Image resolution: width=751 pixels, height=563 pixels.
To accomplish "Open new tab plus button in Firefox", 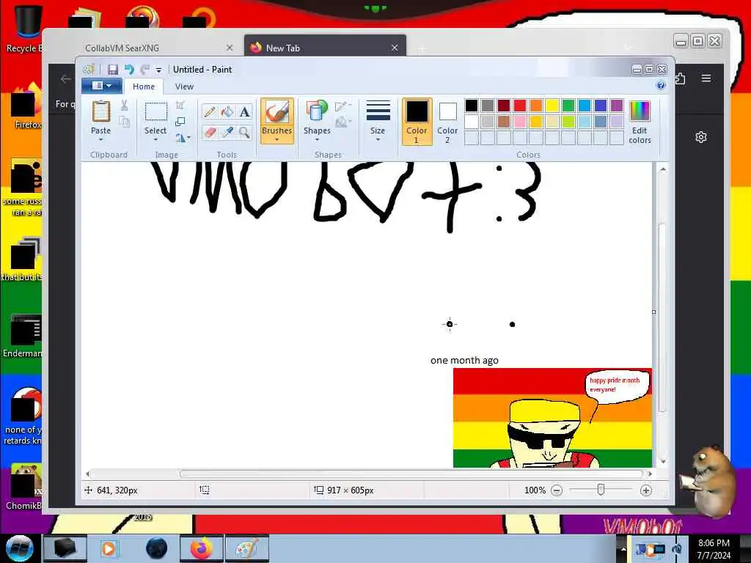I will pos(422,48).
